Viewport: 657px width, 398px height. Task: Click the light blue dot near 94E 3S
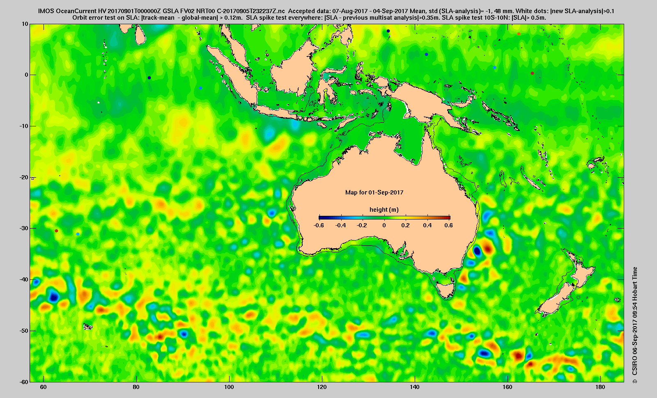point(200,88)
